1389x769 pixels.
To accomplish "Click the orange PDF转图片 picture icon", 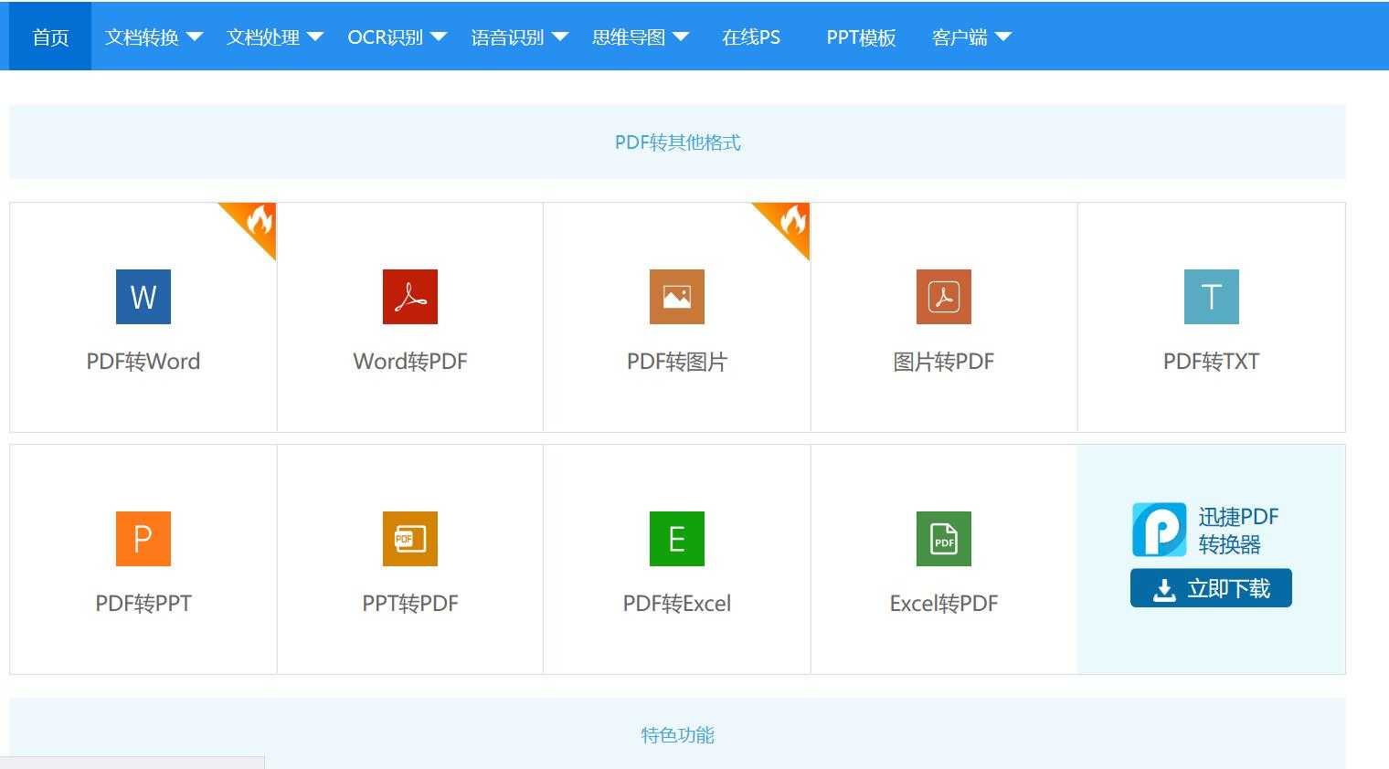I will [677, 297].
